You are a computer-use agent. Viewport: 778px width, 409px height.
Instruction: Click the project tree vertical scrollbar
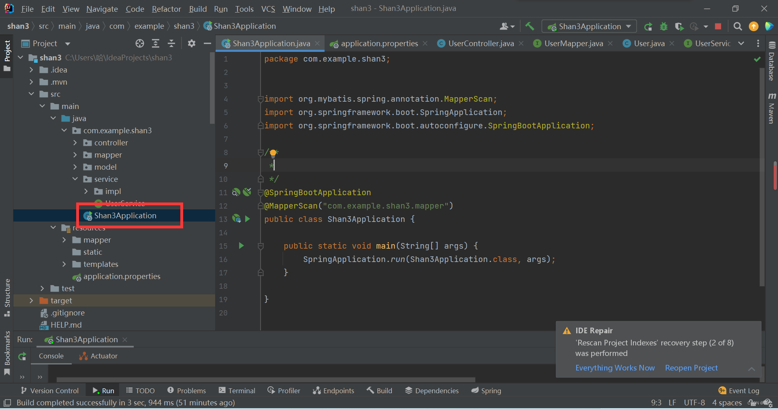pos(212,88)
